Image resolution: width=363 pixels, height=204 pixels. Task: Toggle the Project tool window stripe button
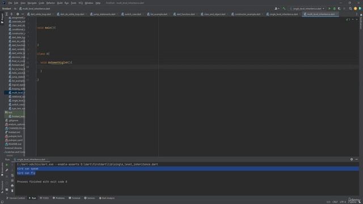[x=2, y=19]
